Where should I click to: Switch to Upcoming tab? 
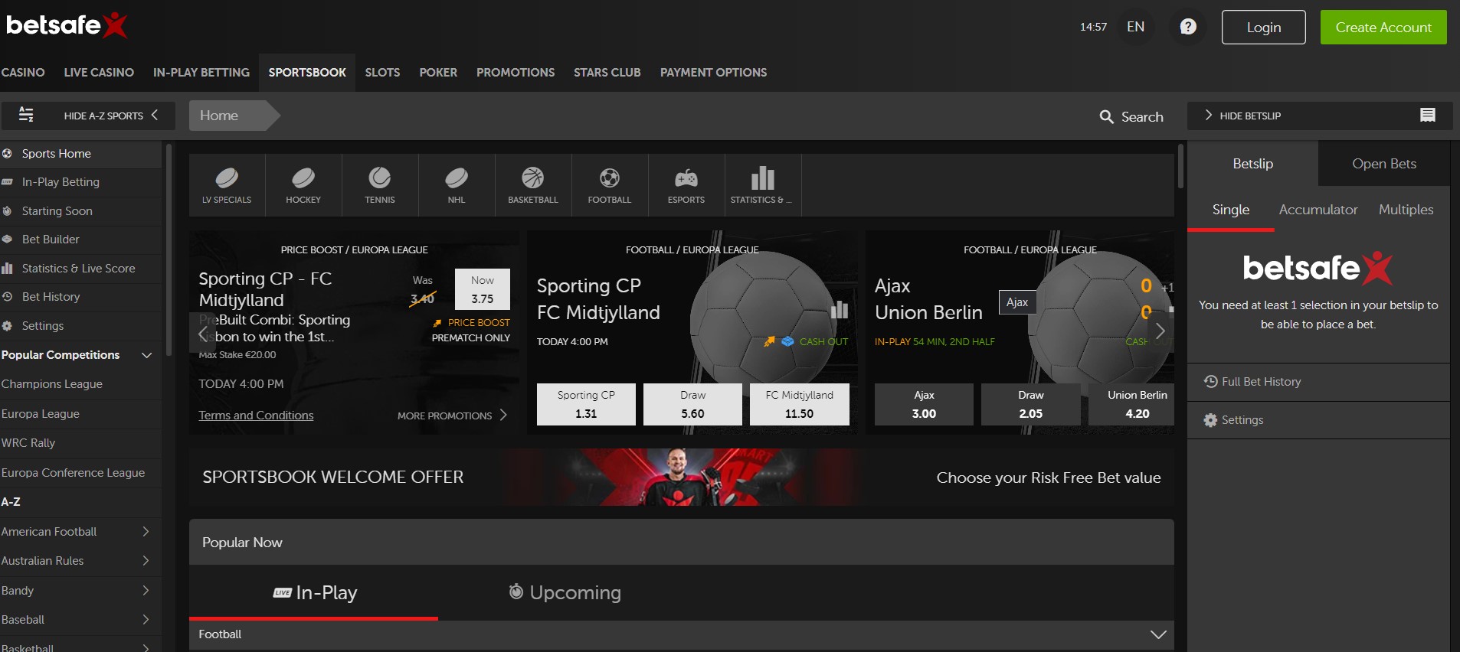coord(565,592)
